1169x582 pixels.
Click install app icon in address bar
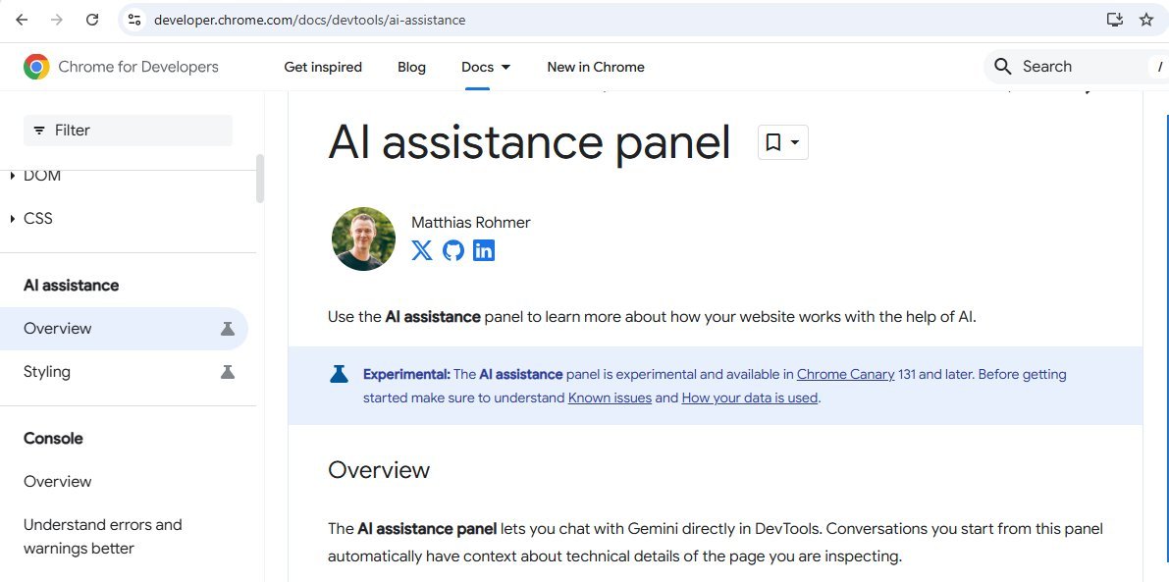click(x=1114, y=20)
